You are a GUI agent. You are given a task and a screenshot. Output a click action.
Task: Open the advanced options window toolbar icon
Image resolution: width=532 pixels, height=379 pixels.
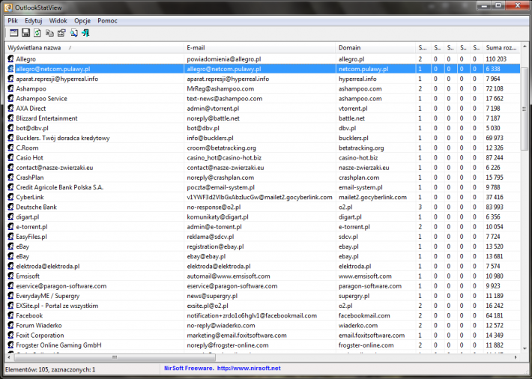(x=14, y=33)
